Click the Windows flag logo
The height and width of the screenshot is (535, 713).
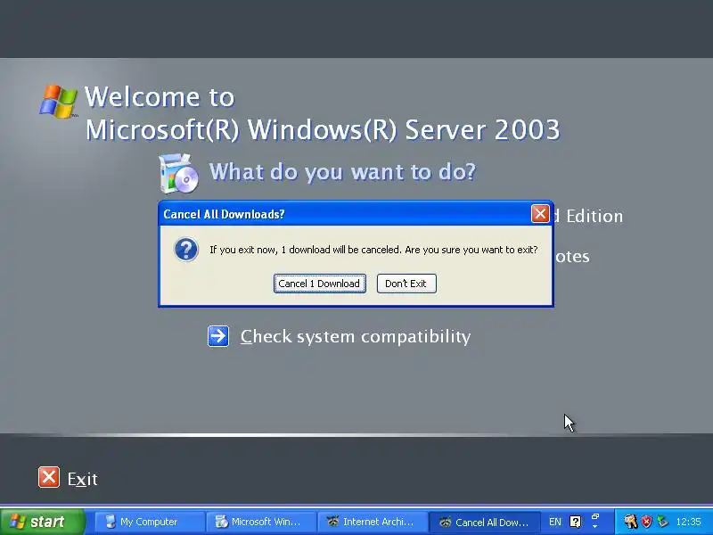[58, 101]
